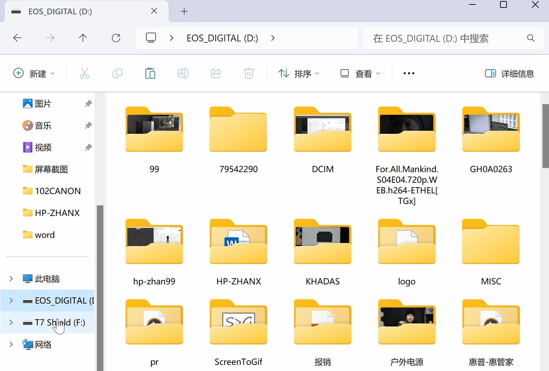Select the EOS_DIGITAL (D:) window tab

point(86,11)
